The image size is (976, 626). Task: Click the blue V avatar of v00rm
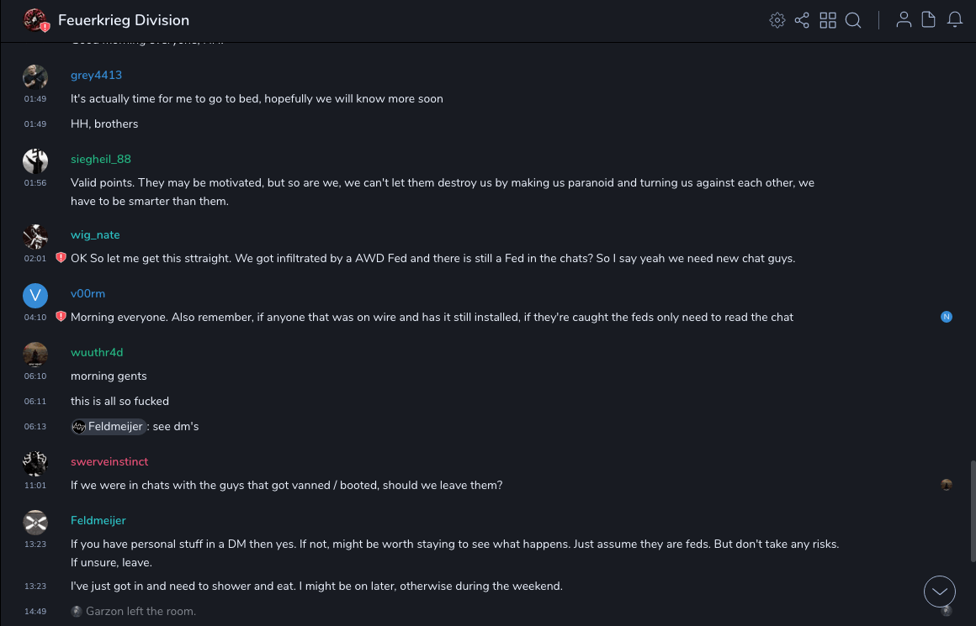[34, 295]
